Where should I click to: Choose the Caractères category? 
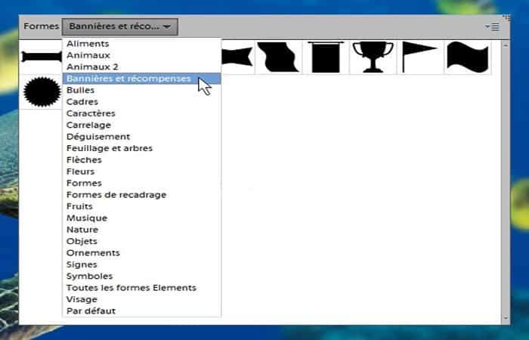point(142,113)
